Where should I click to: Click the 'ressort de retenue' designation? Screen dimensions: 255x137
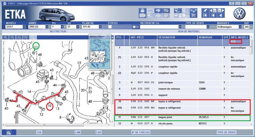(x=169, y=89)
